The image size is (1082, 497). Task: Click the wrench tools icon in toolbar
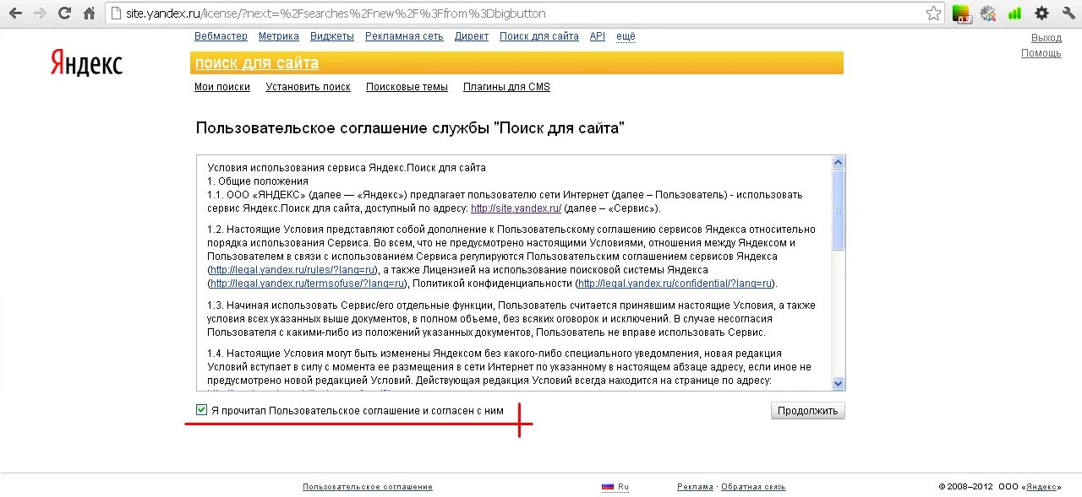[1068, 13]
